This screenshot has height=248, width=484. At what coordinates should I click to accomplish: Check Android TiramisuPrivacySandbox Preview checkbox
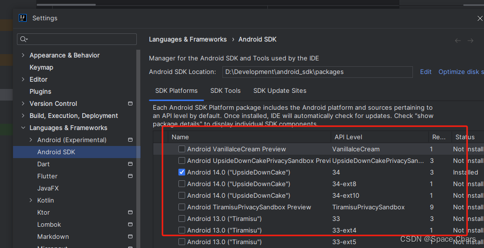182,207
